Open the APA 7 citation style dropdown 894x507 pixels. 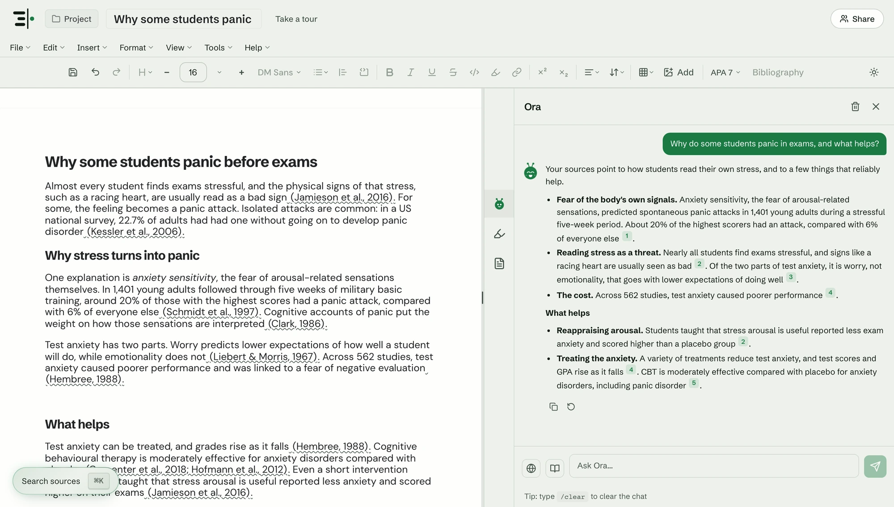[725, 72]
